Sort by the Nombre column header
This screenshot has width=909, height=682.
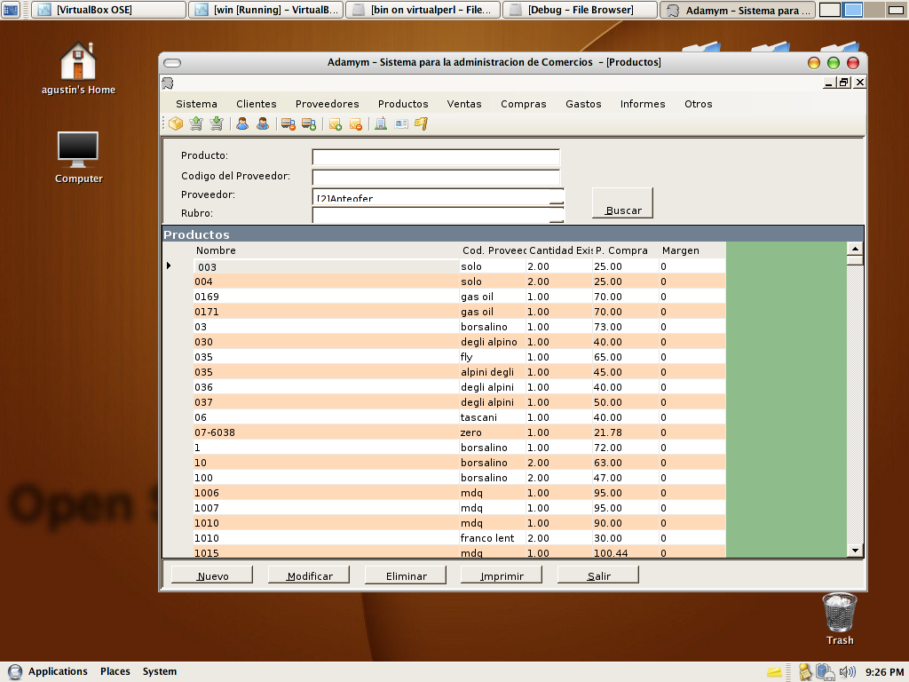point(327,250)
